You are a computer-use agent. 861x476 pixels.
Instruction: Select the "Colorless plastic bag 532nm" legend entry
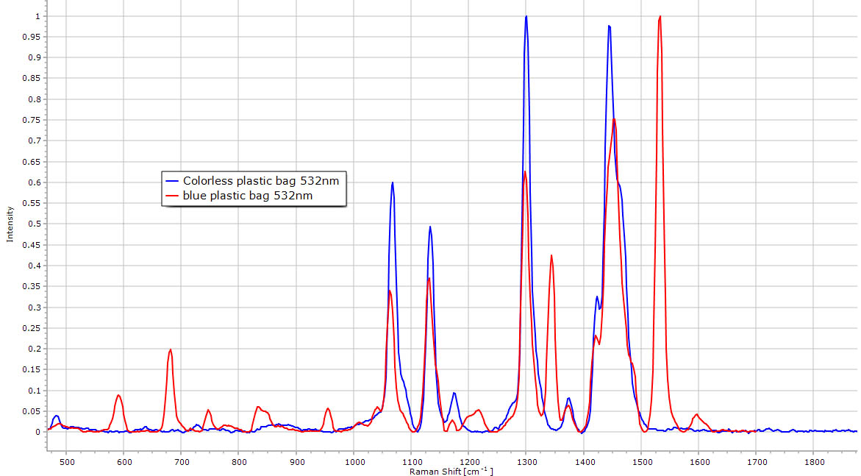[x=261, y=180]
